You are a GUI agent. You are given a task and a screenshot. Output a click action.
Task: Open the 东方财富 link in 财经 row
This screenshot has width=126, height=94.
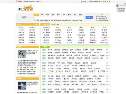[51, 76]
